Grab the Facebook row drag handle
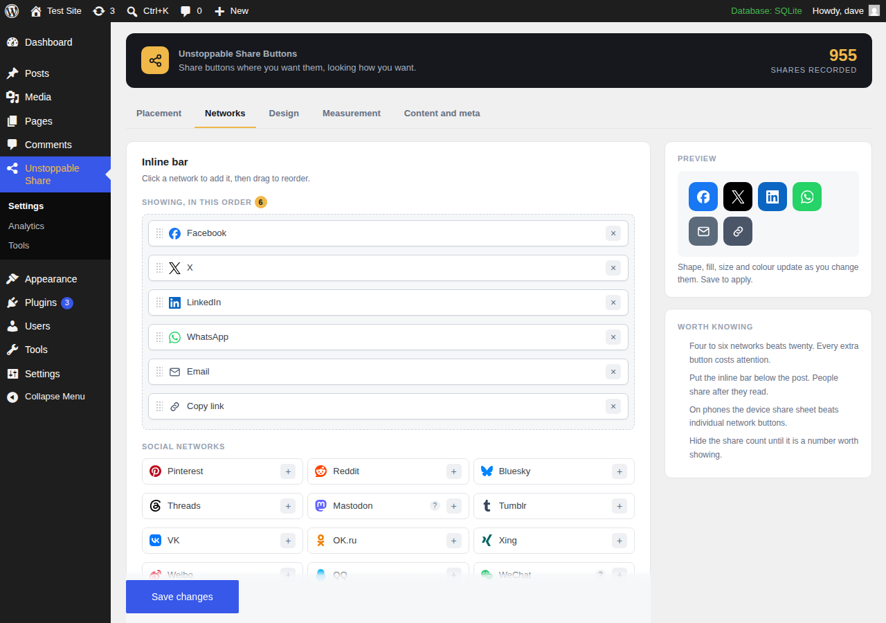Viewport: 886px width, 623px height. coord(159,233)
